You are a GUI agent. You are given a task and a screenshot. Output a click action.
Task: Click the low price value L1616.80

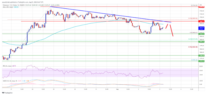[x=41, y=5]
